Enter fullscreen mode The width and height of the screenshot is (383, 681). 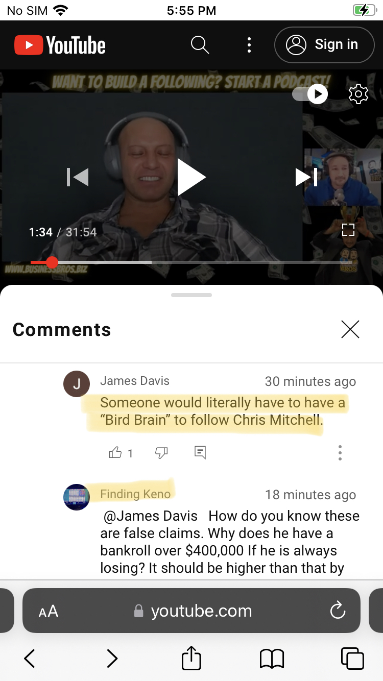point(348,230)
